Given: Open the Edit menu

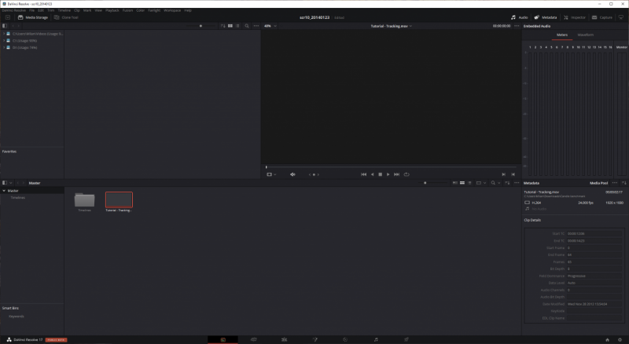Looking at the screenshot, I should (41, 10).
